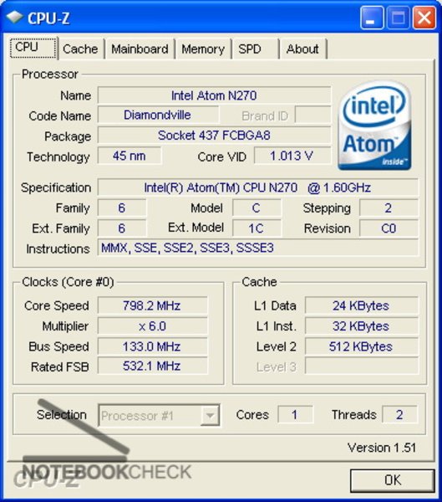Maximize the CPU-Z window
The height and width of the screenshot is (502, 442).
[x=399, y=18]
